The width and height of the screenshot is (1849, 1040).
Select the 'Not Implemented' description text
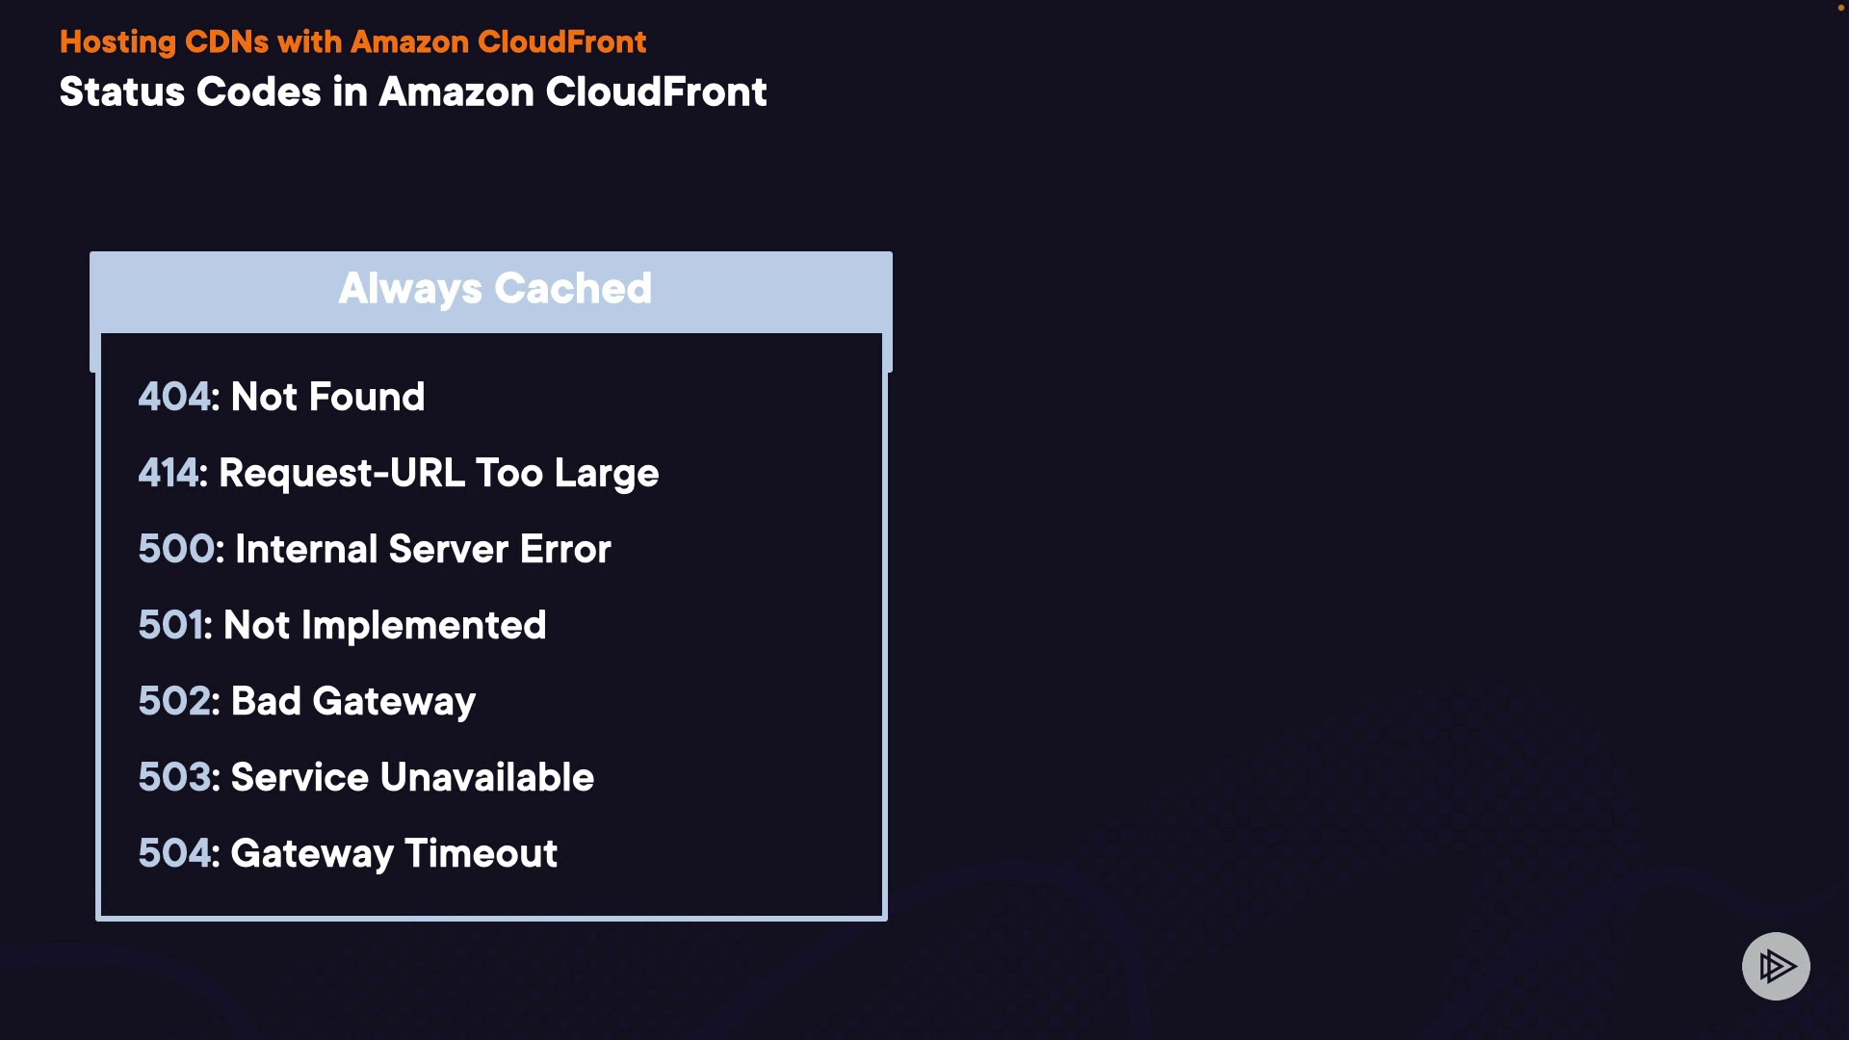click(x=384, y=625)
